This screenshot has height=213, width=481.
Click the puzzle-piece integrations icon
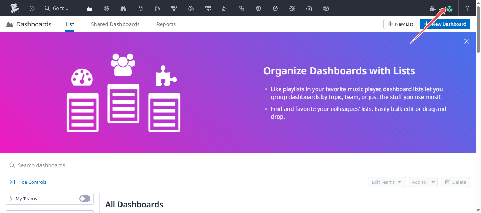click(433, 8)
